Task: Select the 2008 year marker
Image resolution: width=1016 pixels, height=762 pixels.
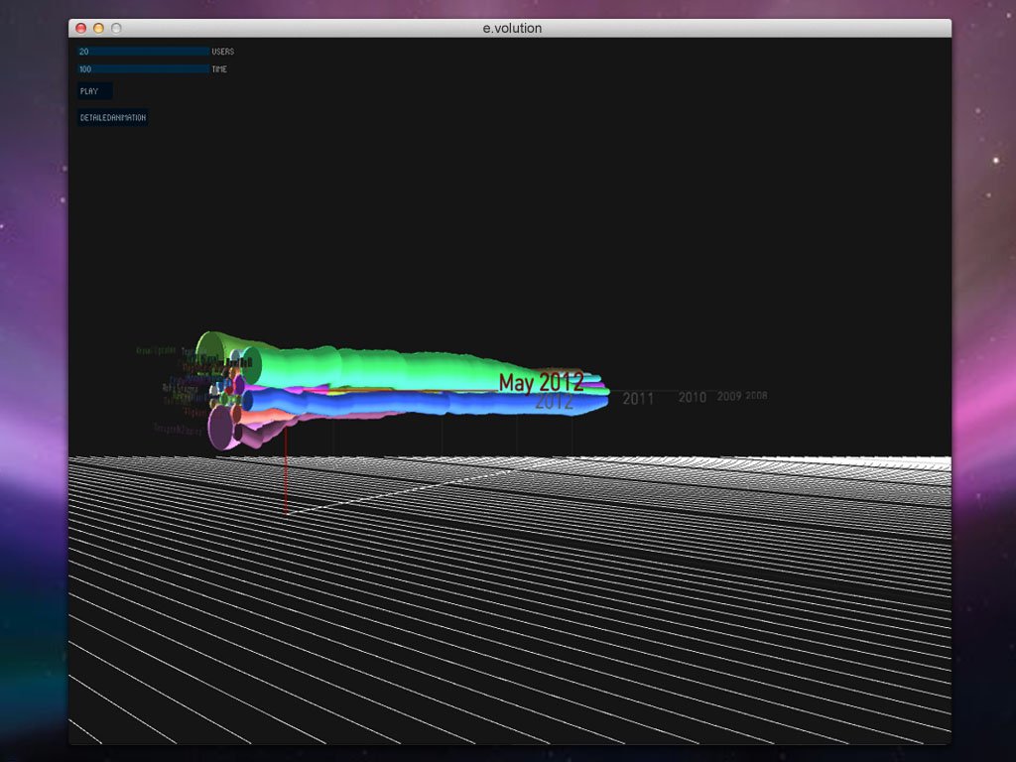Action: click(755, 395)
